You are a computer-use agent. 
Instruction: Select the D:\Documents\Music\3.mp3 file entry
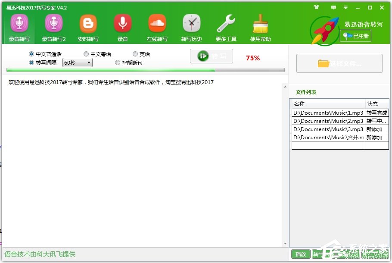coord(327,129)
